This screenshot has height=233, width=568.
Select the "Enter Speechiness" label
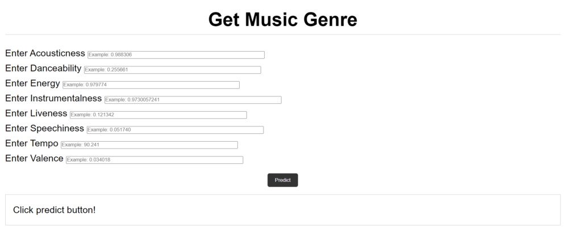[44, 129]
